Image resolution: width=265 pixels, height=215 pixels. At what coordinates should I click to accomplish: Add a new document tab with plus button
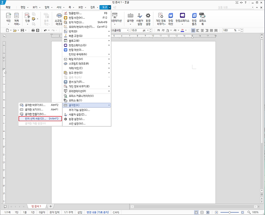click(x=50, y=207)
